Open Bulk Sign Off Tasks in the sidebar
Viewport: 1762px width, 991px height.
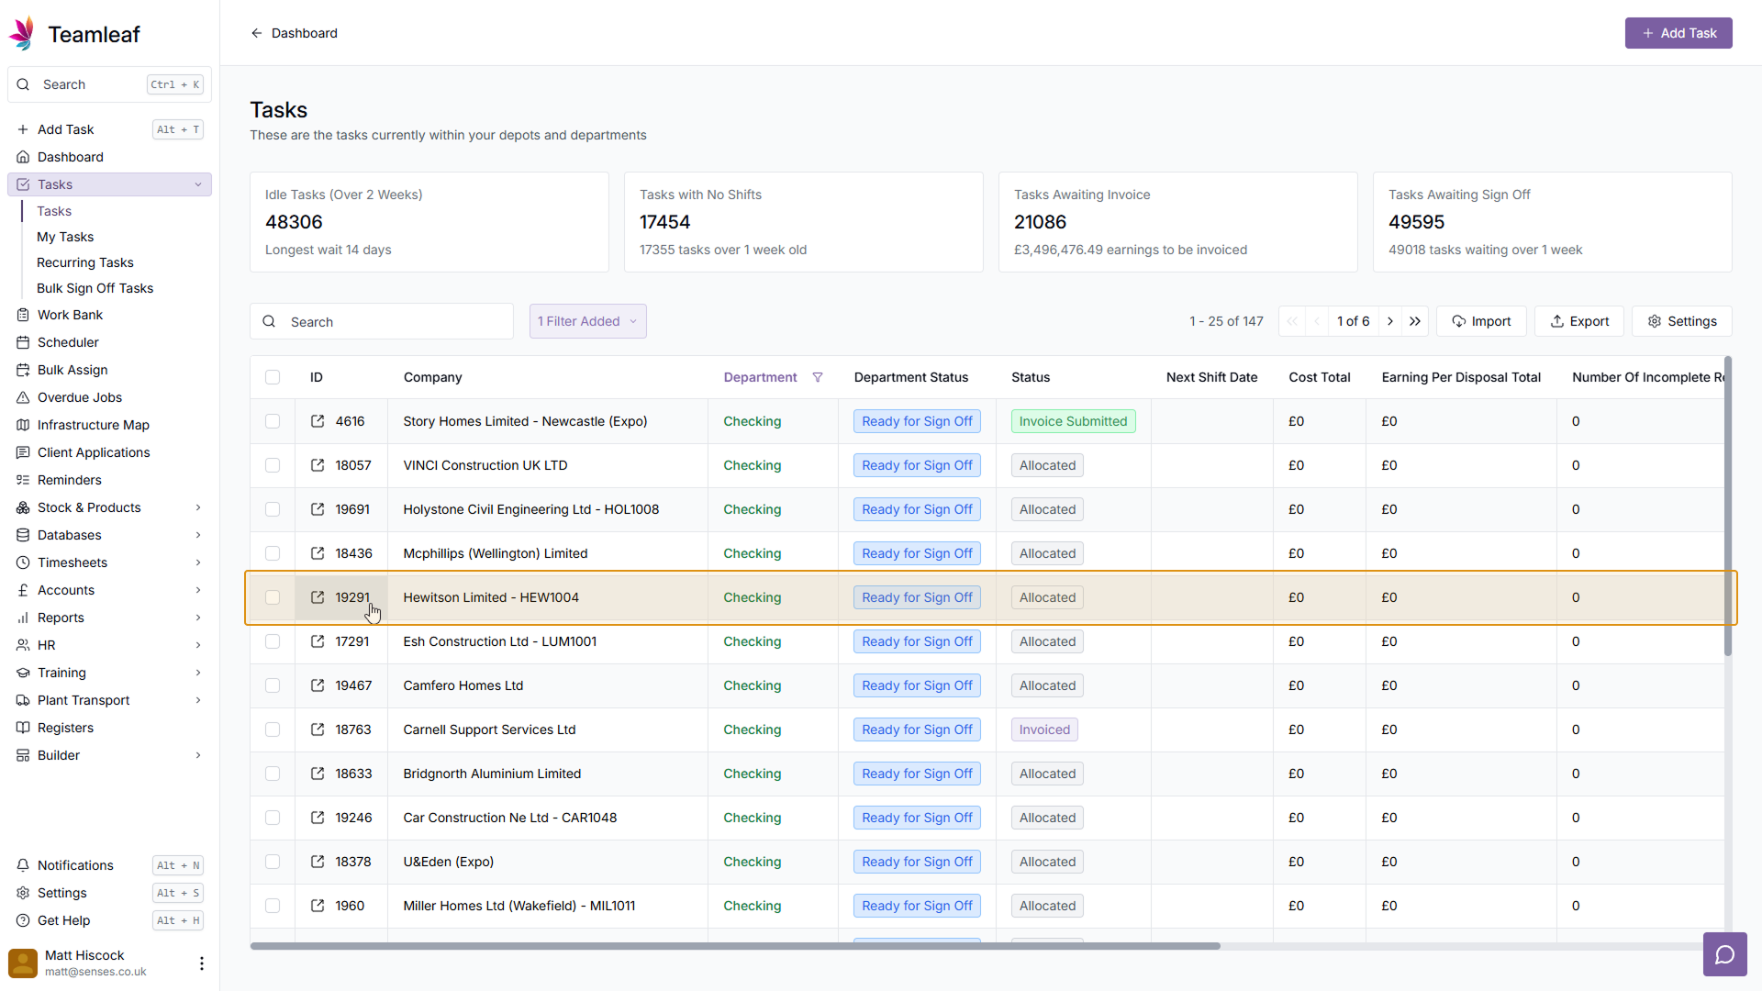(x=95, y=288)
